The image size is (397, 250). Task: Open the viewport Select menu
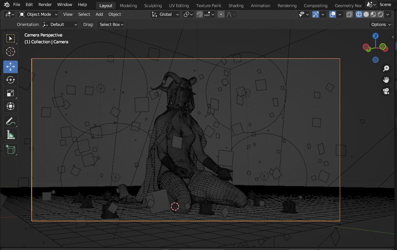tap(84, 14)
